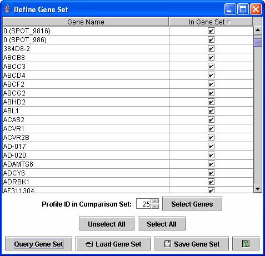
Task: Sort by Gene Name column header
Action: pyautogui.click(x=86, y=22)
